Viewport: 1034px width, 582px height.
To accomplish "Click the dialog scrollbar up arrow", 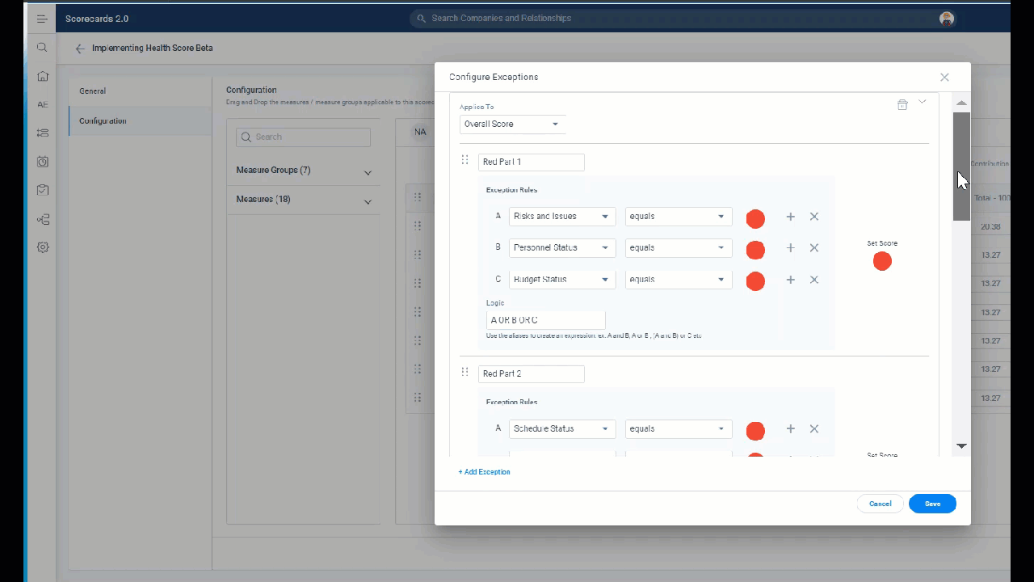I will point(961,103).
